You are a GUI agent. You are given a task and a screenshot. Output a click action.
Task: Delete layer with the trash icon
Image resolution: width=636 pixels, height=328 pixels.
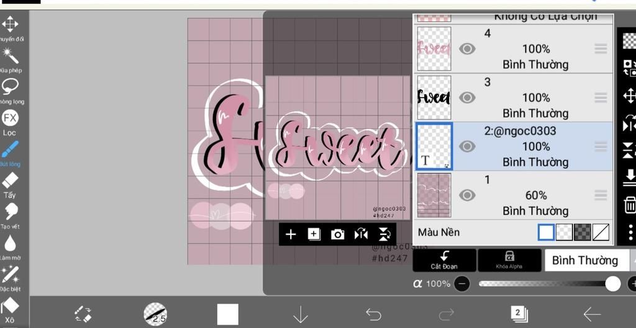(630, 205)
